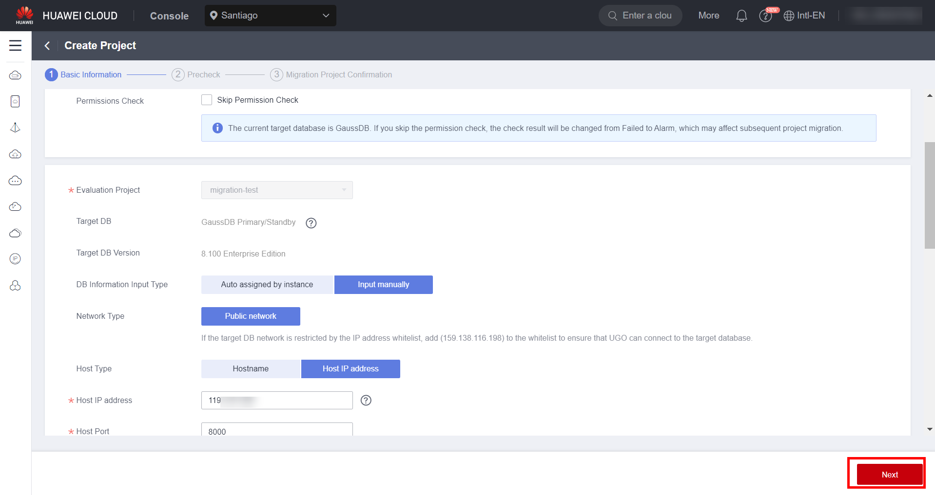This screenshot has width=935, height=495.
Task: Open the hamburger navigation menu
Action: coord(15,45)
